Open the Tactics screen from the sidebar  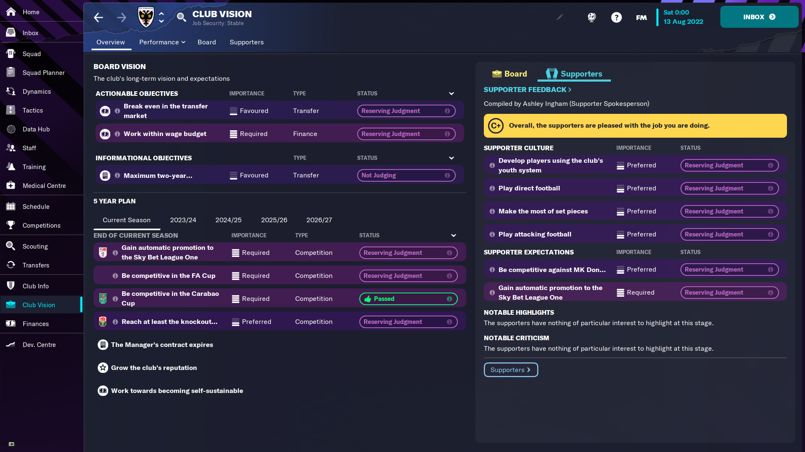[x=32, y=110]
